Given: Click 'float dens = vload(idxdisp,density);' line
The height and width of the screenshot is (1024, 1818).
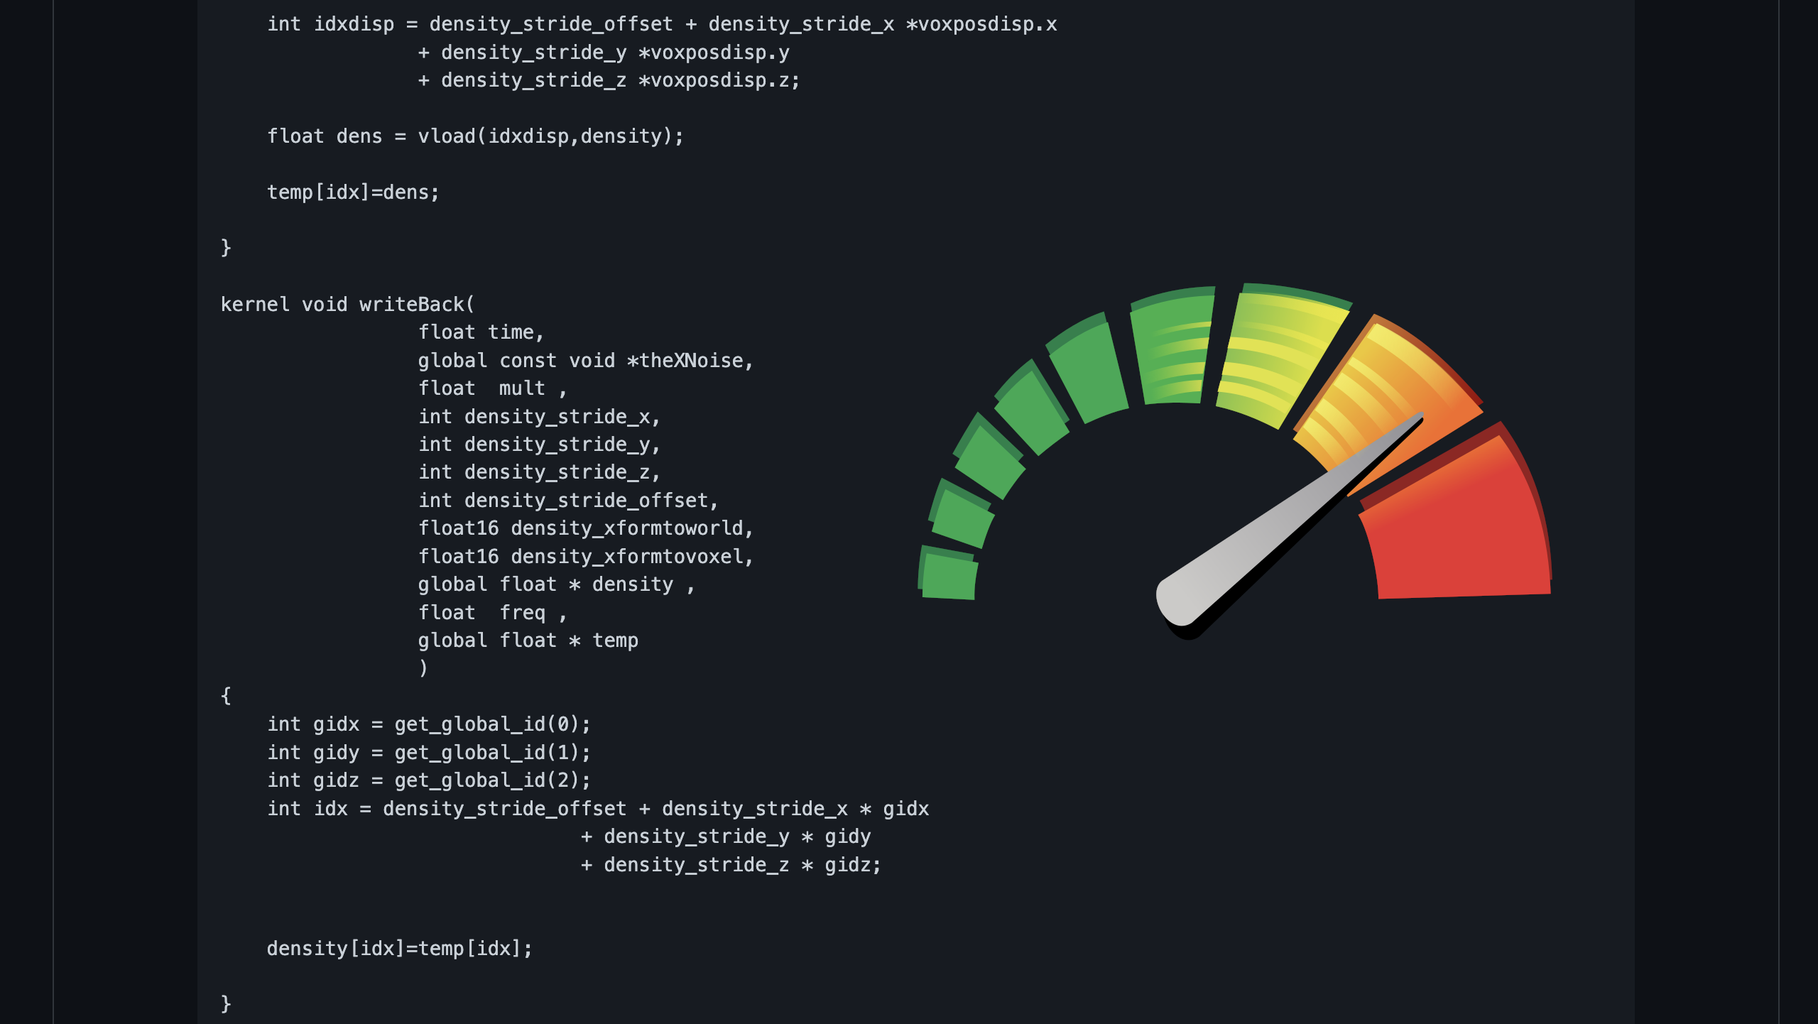Looking at the screenshot, I should click(x=475, y=136).
